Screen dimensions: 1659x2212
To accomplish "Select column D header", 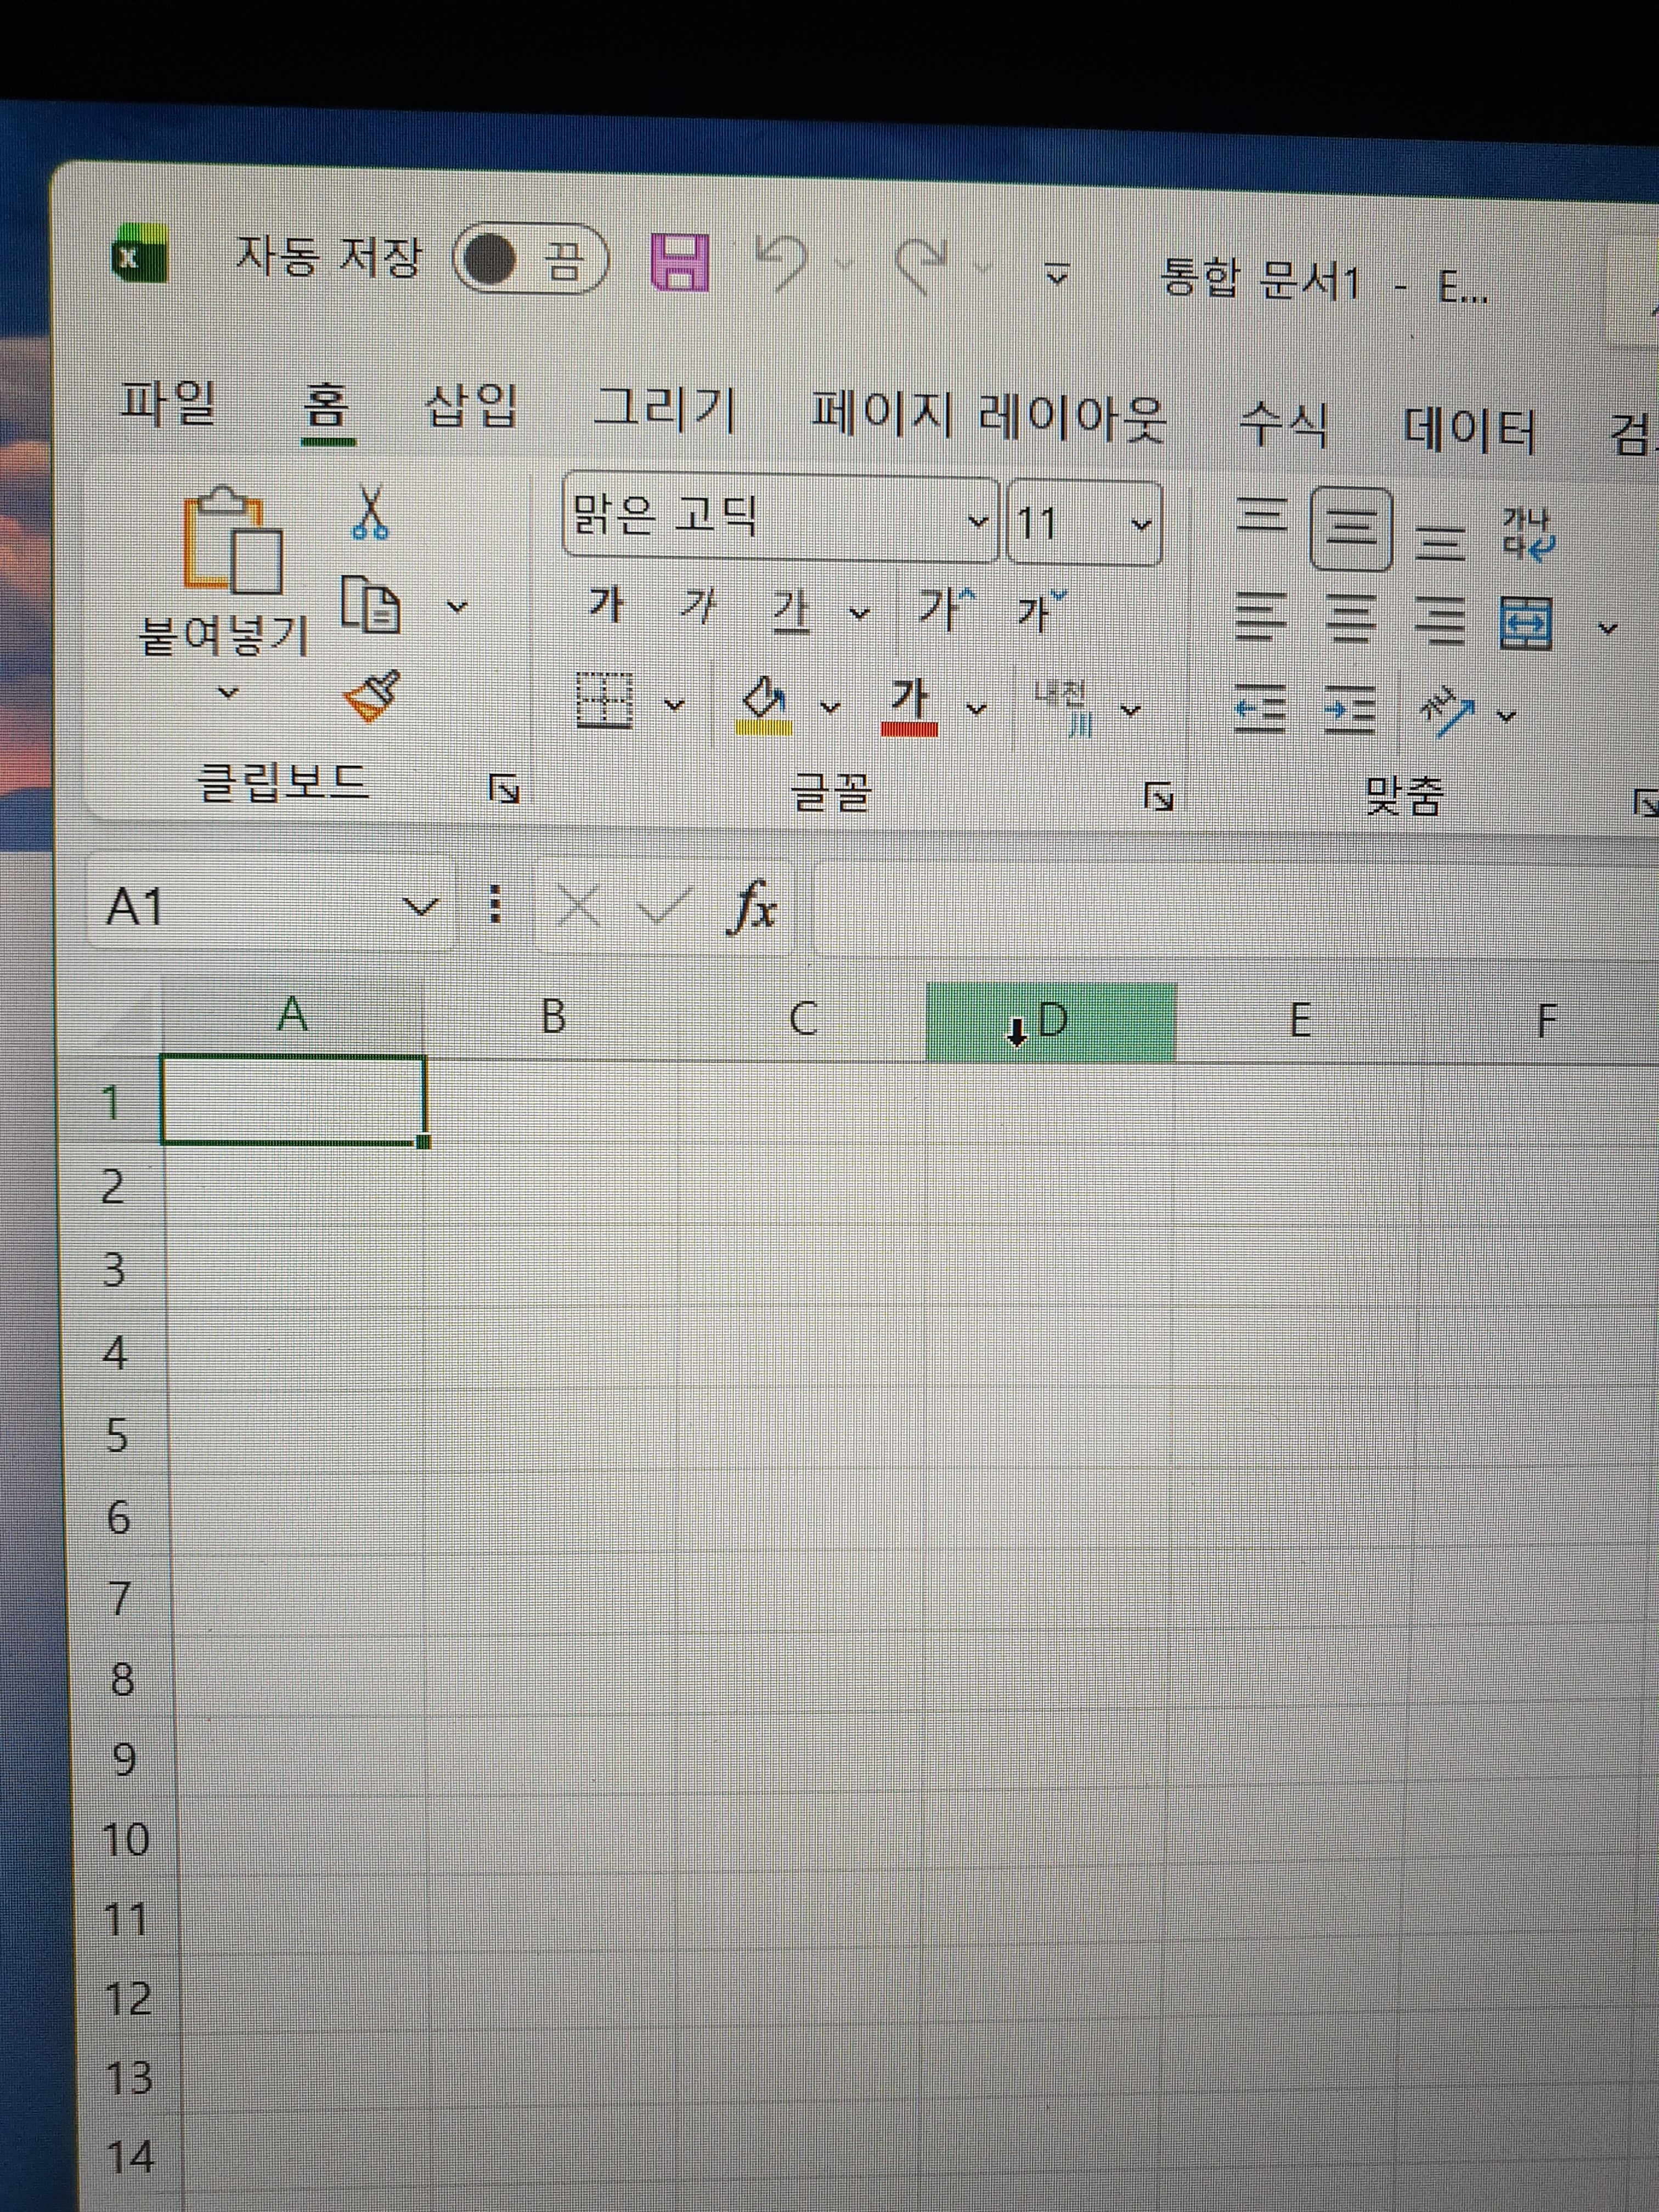I will coord(1051,1021).
